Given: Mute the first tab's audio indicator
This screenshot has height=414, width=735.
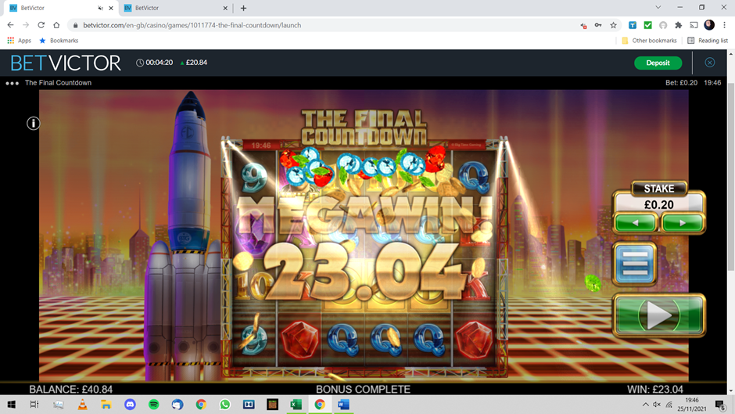Looking at the screenshot, I should click(100, 8).
